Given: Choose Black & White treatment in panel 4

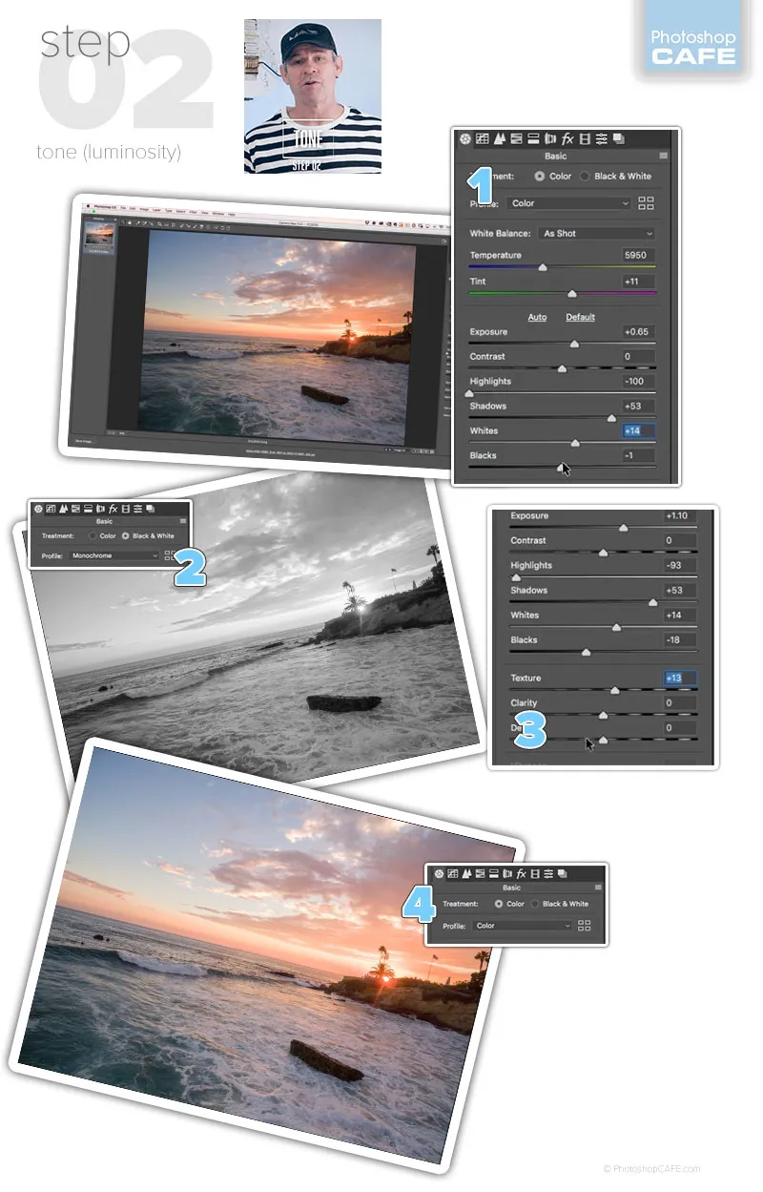Looking at the screenshot, I should (535, 904).
